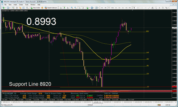This screenshot has height=107, width=178.
Task: Switch to the GBPUSD,H1 chart tab
Action: [x=6, y=102]
